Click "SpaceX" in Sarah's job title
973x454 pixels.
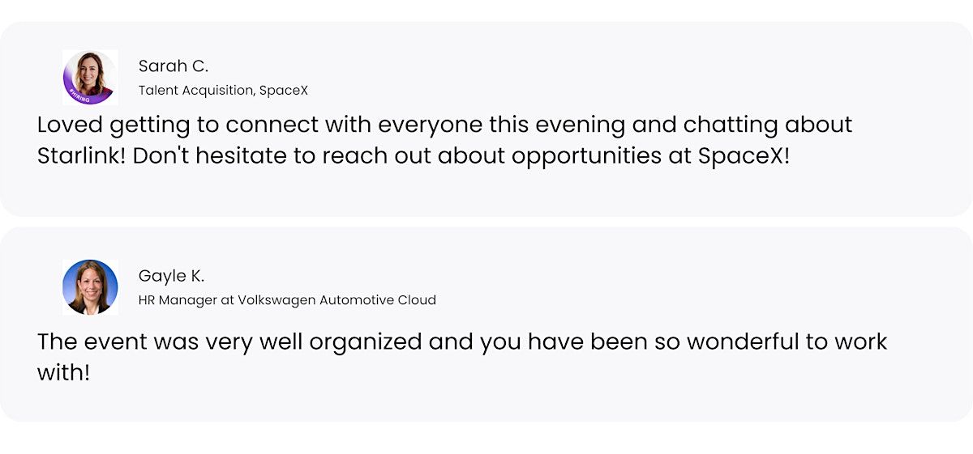283,91
